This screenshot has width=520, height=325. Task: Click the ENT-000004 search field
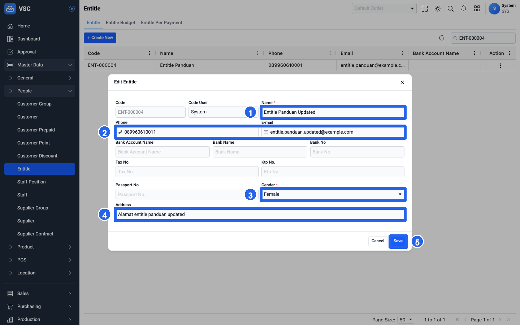coord(483,38)
